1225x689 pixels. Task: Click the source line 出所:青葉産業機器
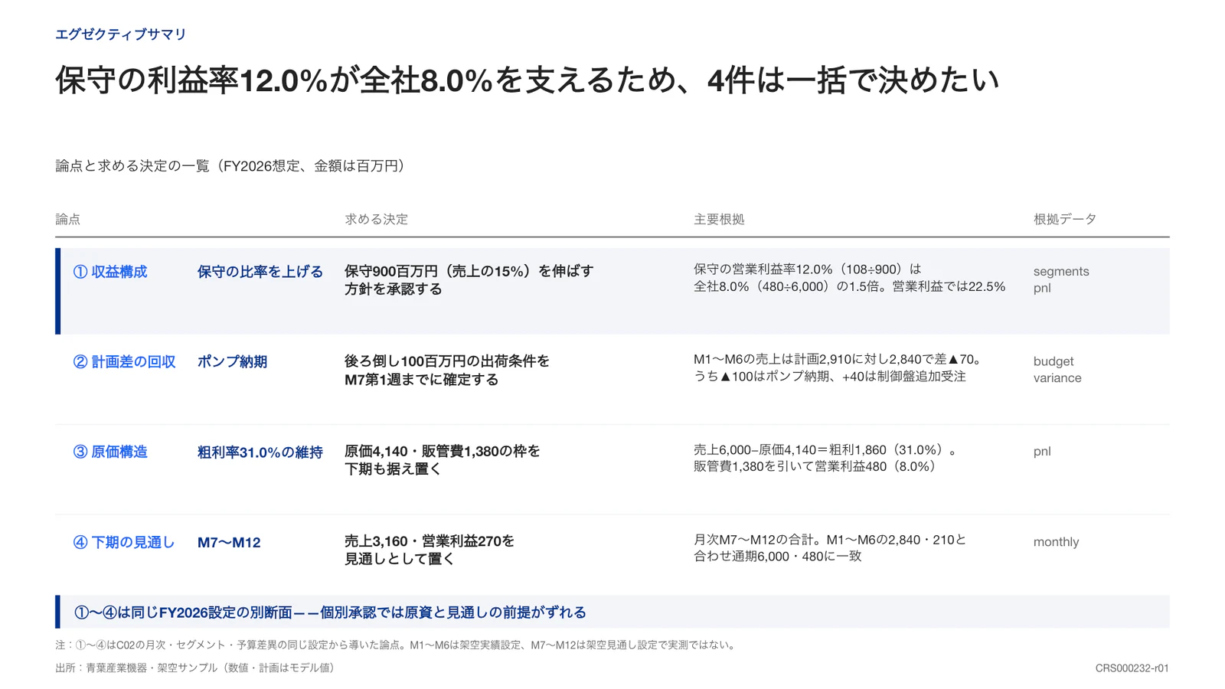pyautogui.click(x=197, y=668)
